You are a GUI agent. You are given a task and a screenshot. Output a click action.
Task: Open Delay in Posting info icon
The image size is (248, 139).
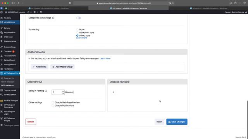coord(46,91)
